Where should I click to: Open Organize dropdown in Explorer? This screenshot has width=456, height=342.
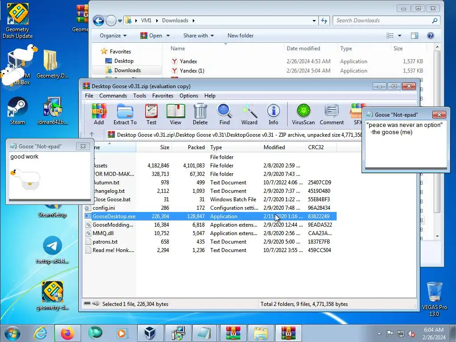click(113, 36)
